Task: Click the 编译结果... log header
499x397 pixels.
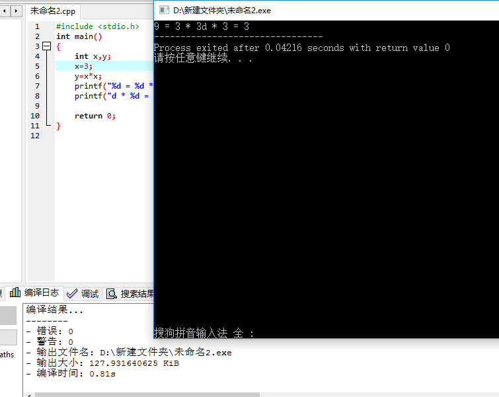Action: point(54,310)
